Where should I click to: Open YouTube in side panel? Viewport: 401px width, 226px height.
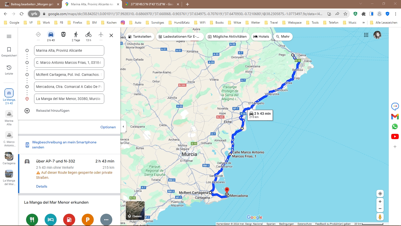(x=395, y=137)
